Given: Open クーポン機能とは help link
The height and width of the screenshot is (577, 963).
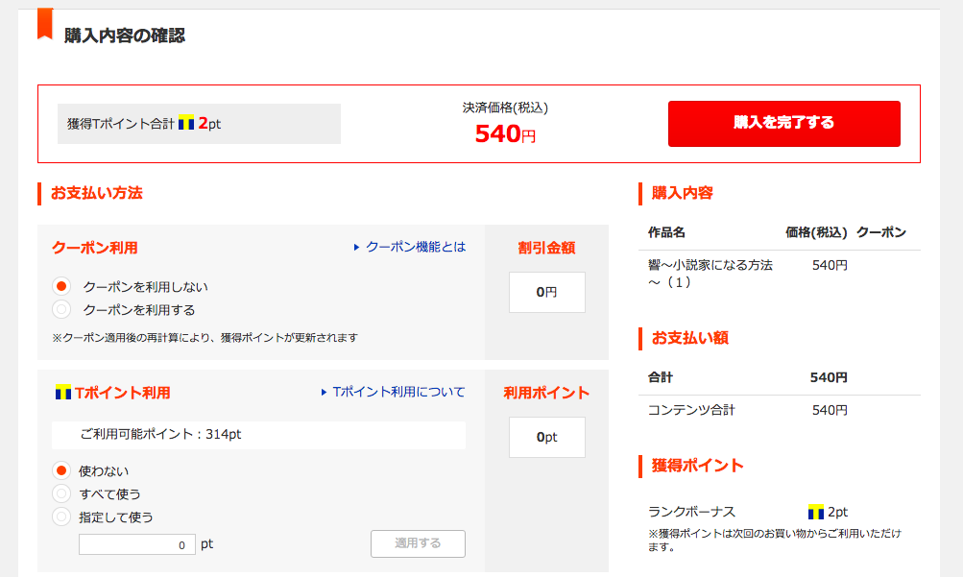Looking at the screenshot, I should point(416,247).
